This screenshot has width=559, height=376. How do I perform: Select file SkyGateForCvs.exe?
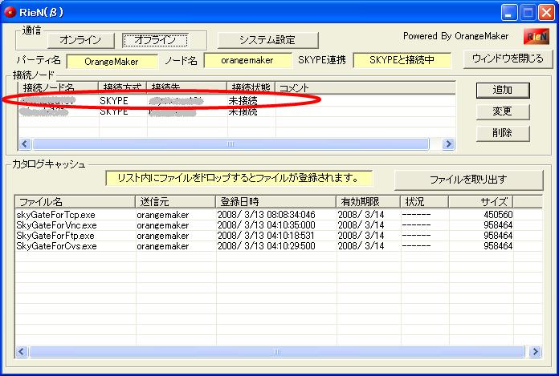click(56, 246)
